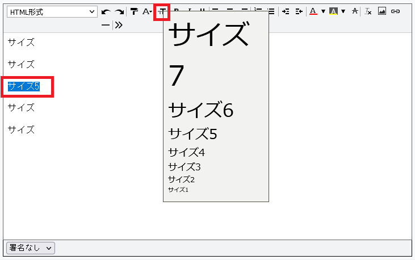
Task: Click the Undo arrow icon
Action: 106,12
